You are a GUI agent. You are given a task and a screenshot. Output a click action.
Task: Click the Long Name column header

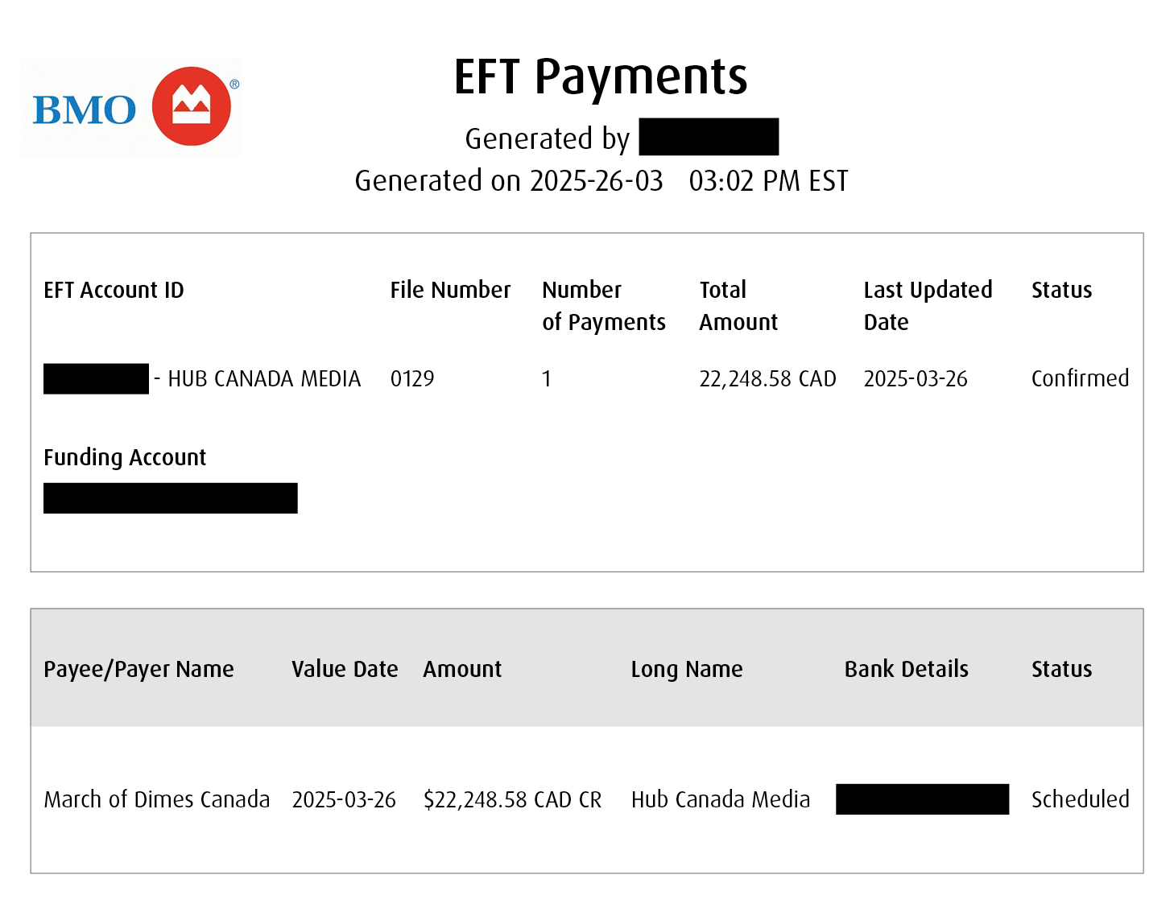tap(687, 669)
